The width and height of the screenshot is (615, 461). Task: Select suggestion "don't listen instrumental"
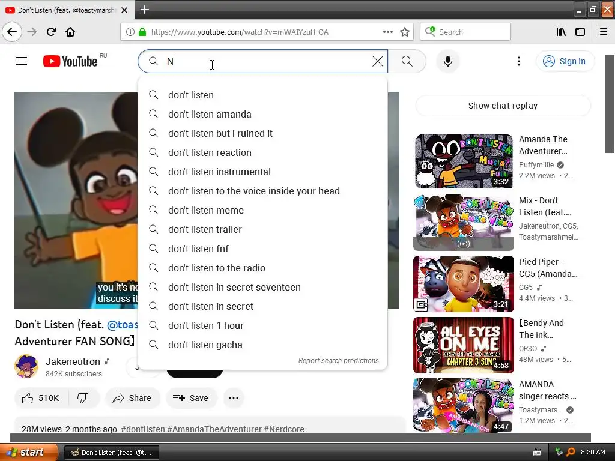263,172
